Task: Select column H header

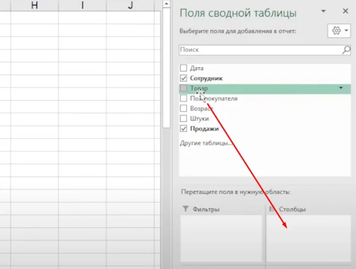Action: (35, 5)
